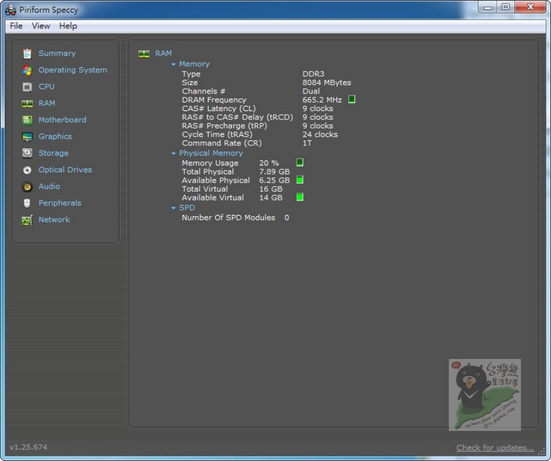Viewport: 551px width, 461px height.
Task: Click the Motherboard icon in sidebar
Action: click(x=27, y=120)
